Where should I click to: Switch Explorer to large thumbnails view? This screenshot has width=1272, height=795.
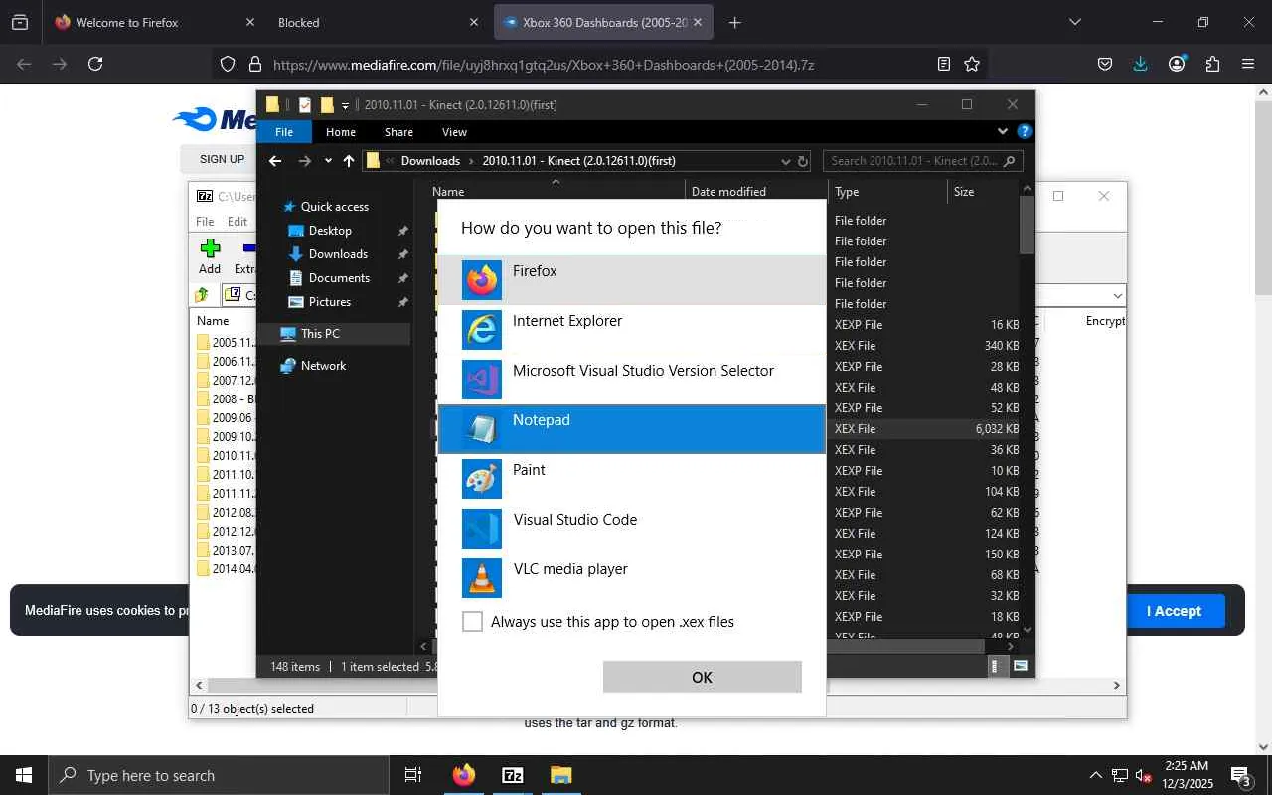click(1021, 666)
